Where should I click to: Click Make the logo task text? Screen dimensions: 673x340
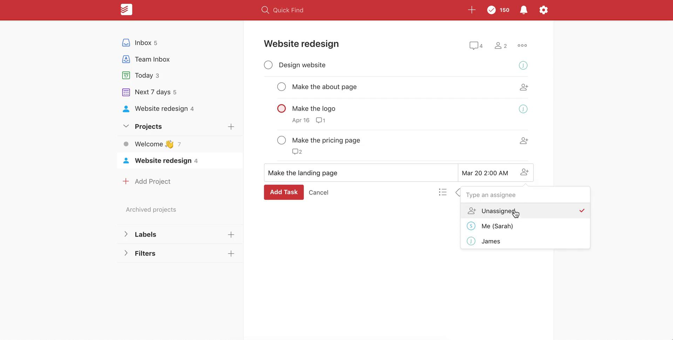click(313, 109)
